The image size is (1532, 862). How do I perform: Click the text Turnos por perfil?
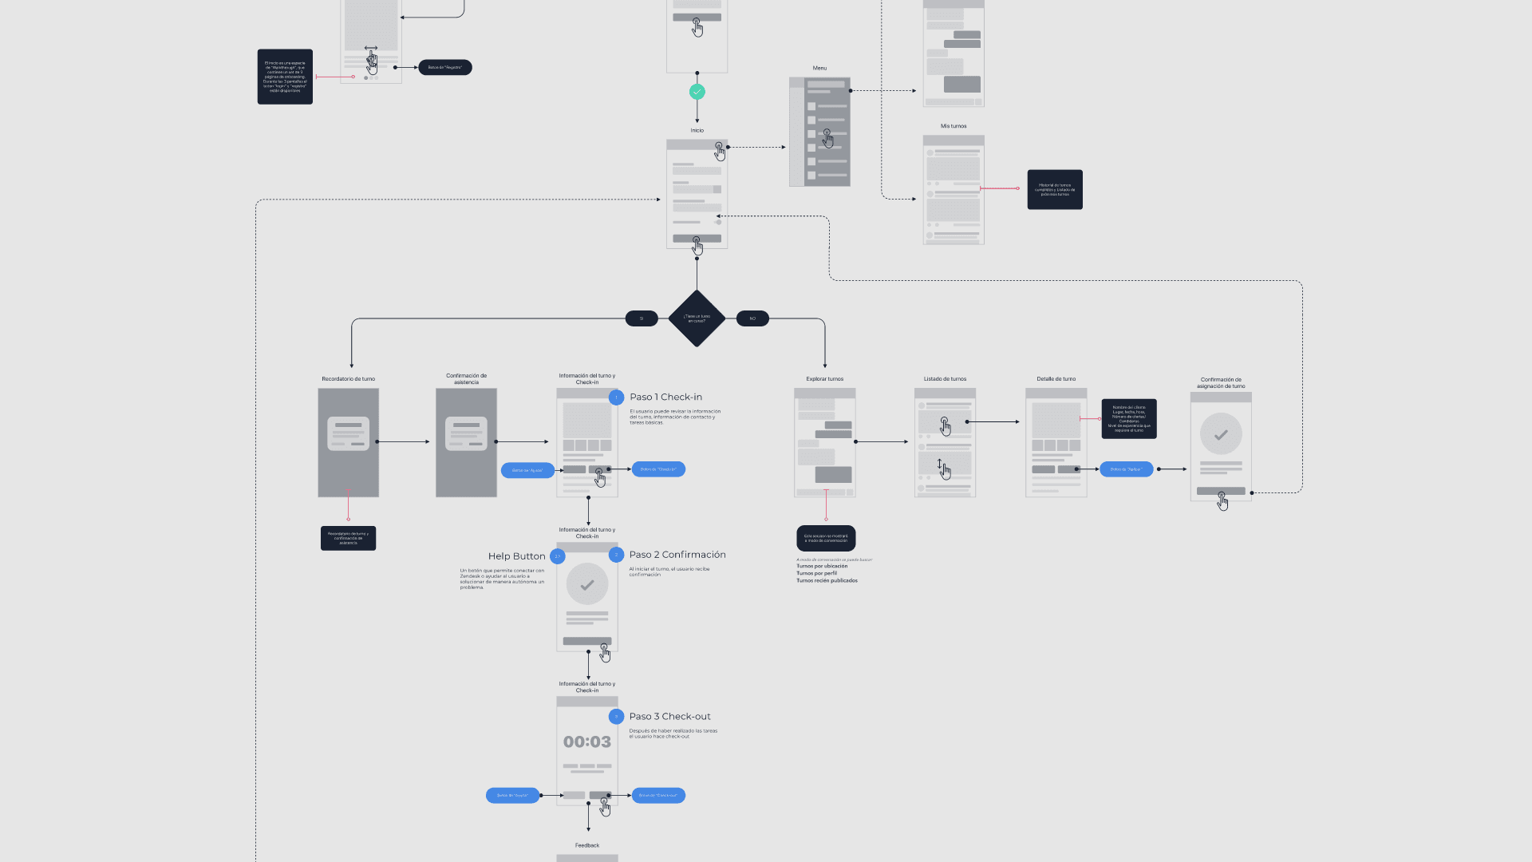pos(816,573)
